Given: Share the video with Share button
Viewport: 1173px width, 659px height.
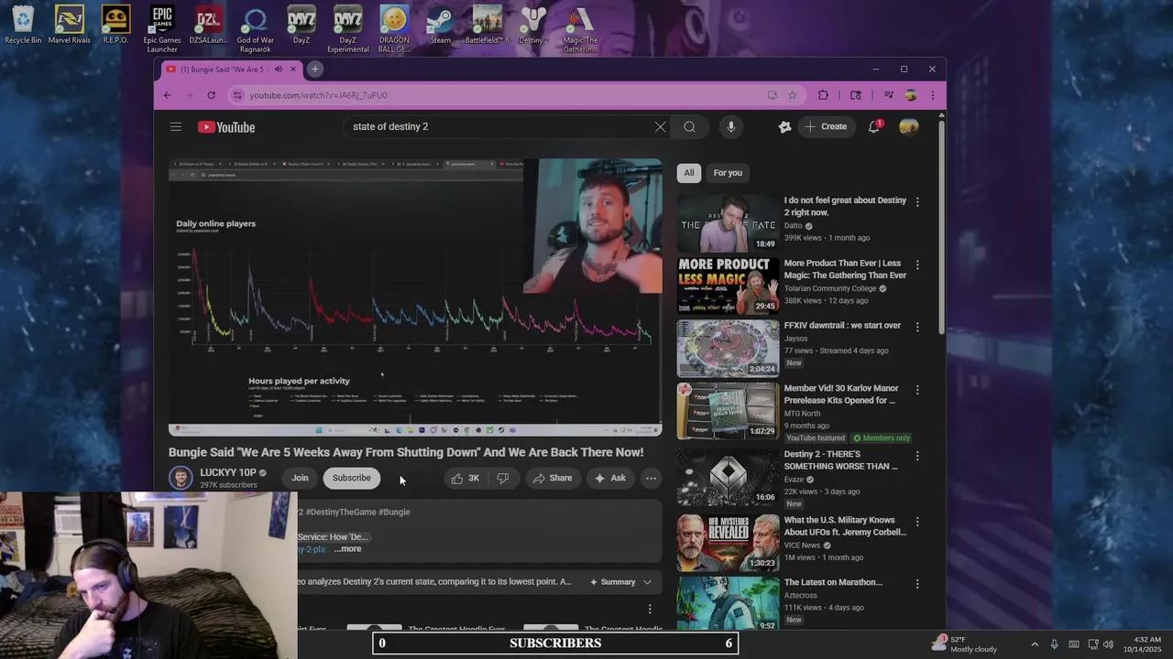Looking at the screenshot, I should point(552,478).
